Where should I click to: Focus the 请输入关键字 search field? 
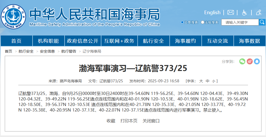click(240, 22)
